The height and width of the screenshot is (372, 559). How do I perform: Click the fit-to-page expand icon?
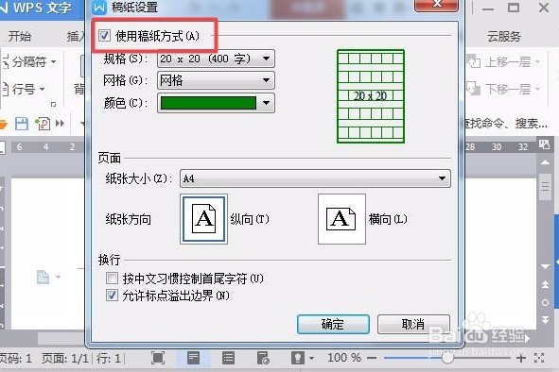(539, 358)
